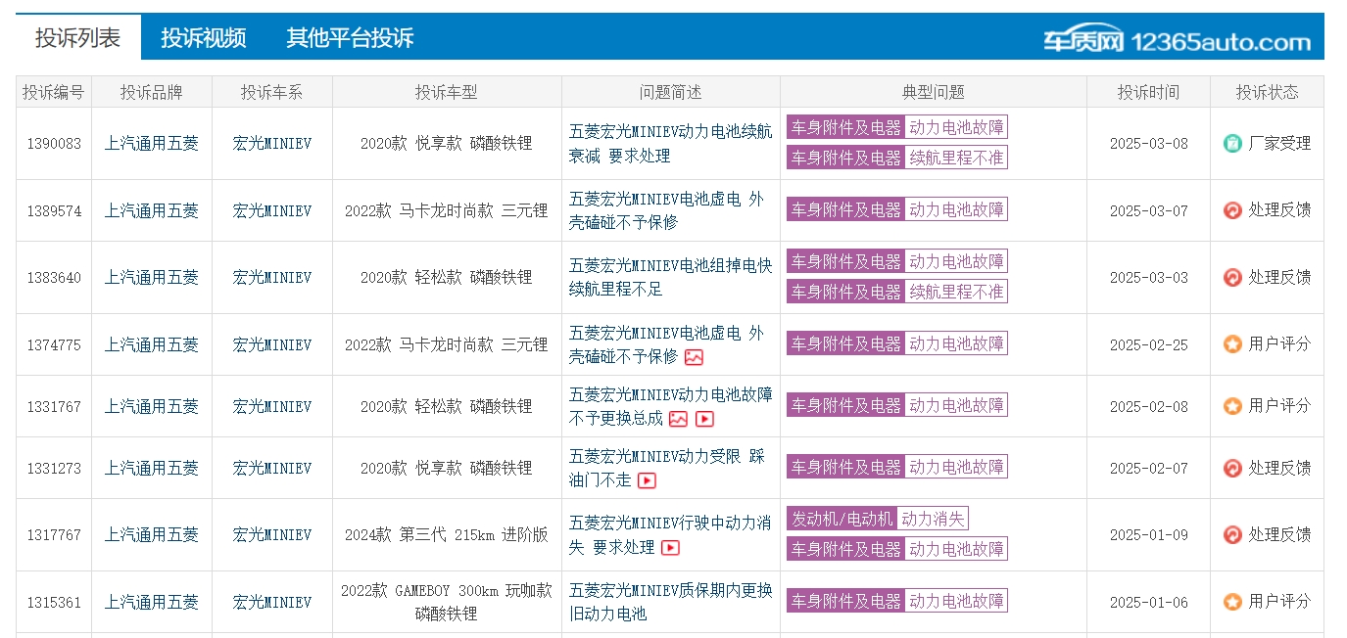Switch to the 投诉视频 tab
The width and height of the screenshot is (1347, 638).
[204, 38]
